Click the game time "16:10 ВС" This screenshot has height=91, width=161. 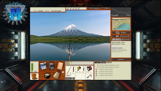coord(40,11)
